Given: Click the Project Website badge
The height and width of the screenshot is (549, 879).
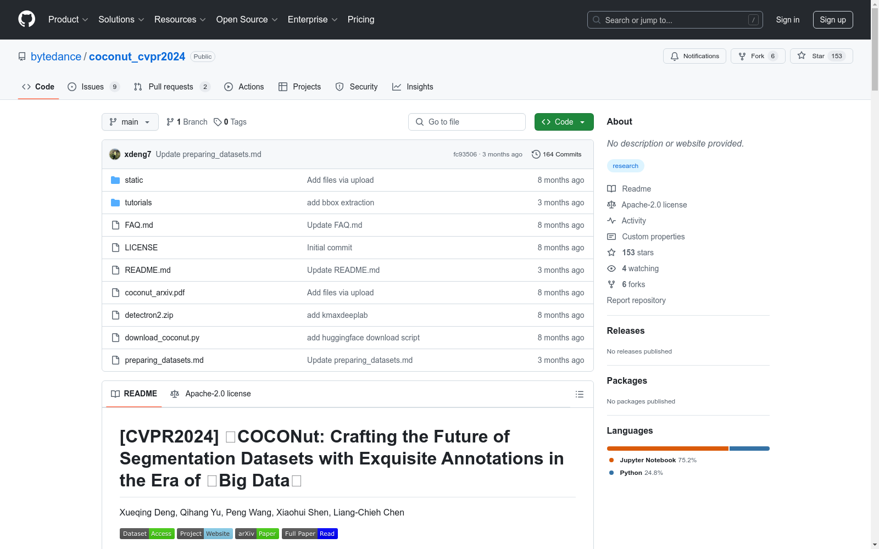Looking at the screenshot, I should click(205, 534).
